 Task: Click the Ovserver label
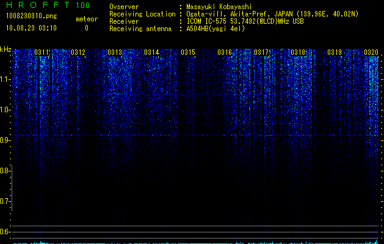point(124,7)
